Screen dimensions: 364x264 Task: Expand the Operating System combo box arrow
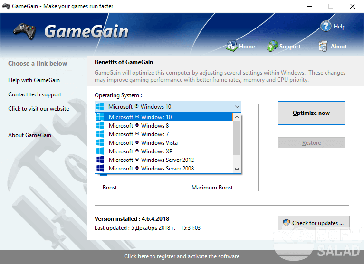237,107
